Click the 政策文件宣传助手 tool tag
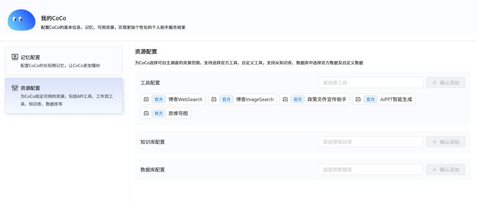This screenshot has height=202, width=477. (314, 99)
